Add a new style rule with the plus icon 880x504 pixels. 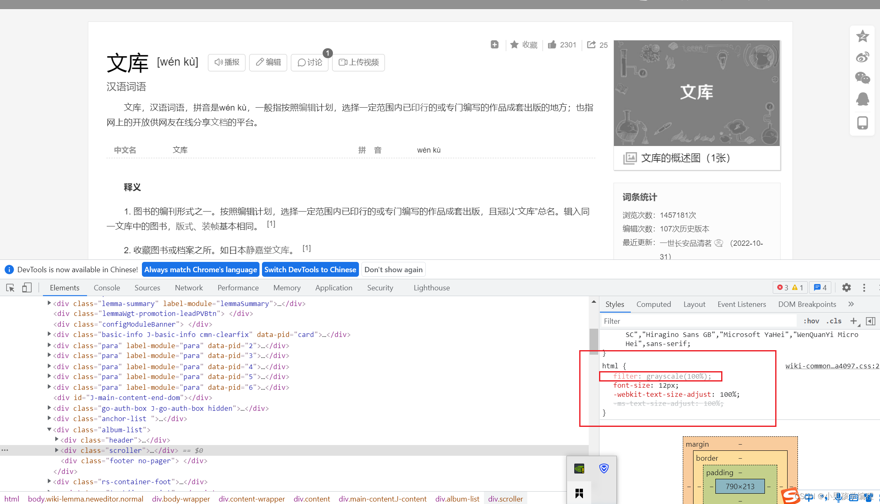click(x=854, y=321)
